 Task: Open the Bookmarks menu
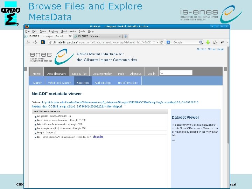click(x=68, y=31)
